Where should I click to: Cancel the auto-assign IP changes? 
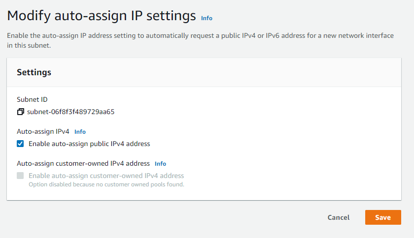click(x=339, y=217)
